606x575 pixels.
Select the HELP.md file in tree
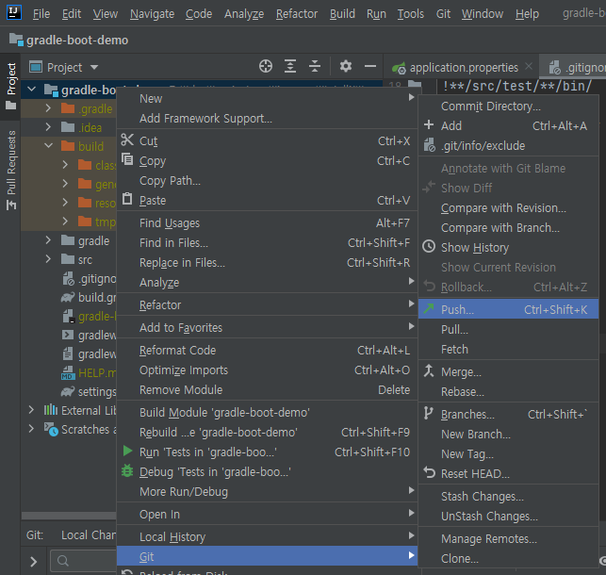(88, 372)
